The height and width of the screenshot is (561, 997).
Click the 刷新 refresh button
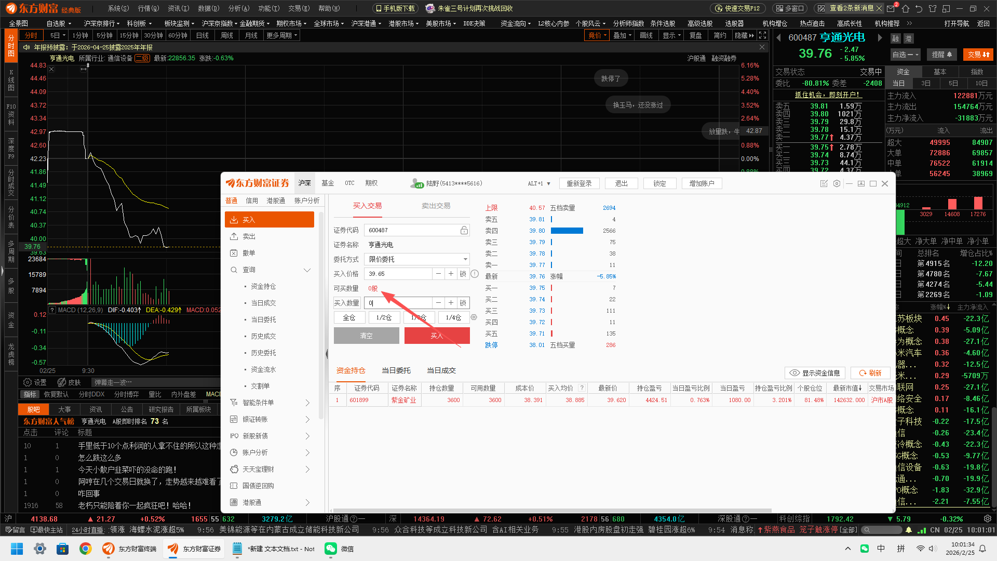870,373
